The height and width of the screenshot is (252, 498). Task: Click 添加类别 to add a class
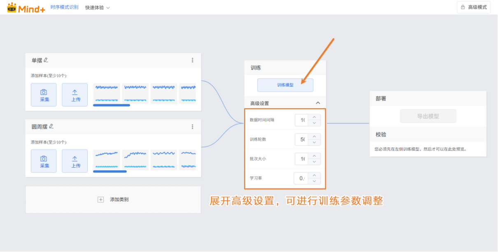pos(113,199)
